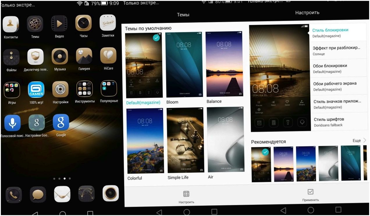The height and width of the screenshot is (216, 370).
Task: Select the Bloom theme thumbnail
Action: [x=184, y=65]
